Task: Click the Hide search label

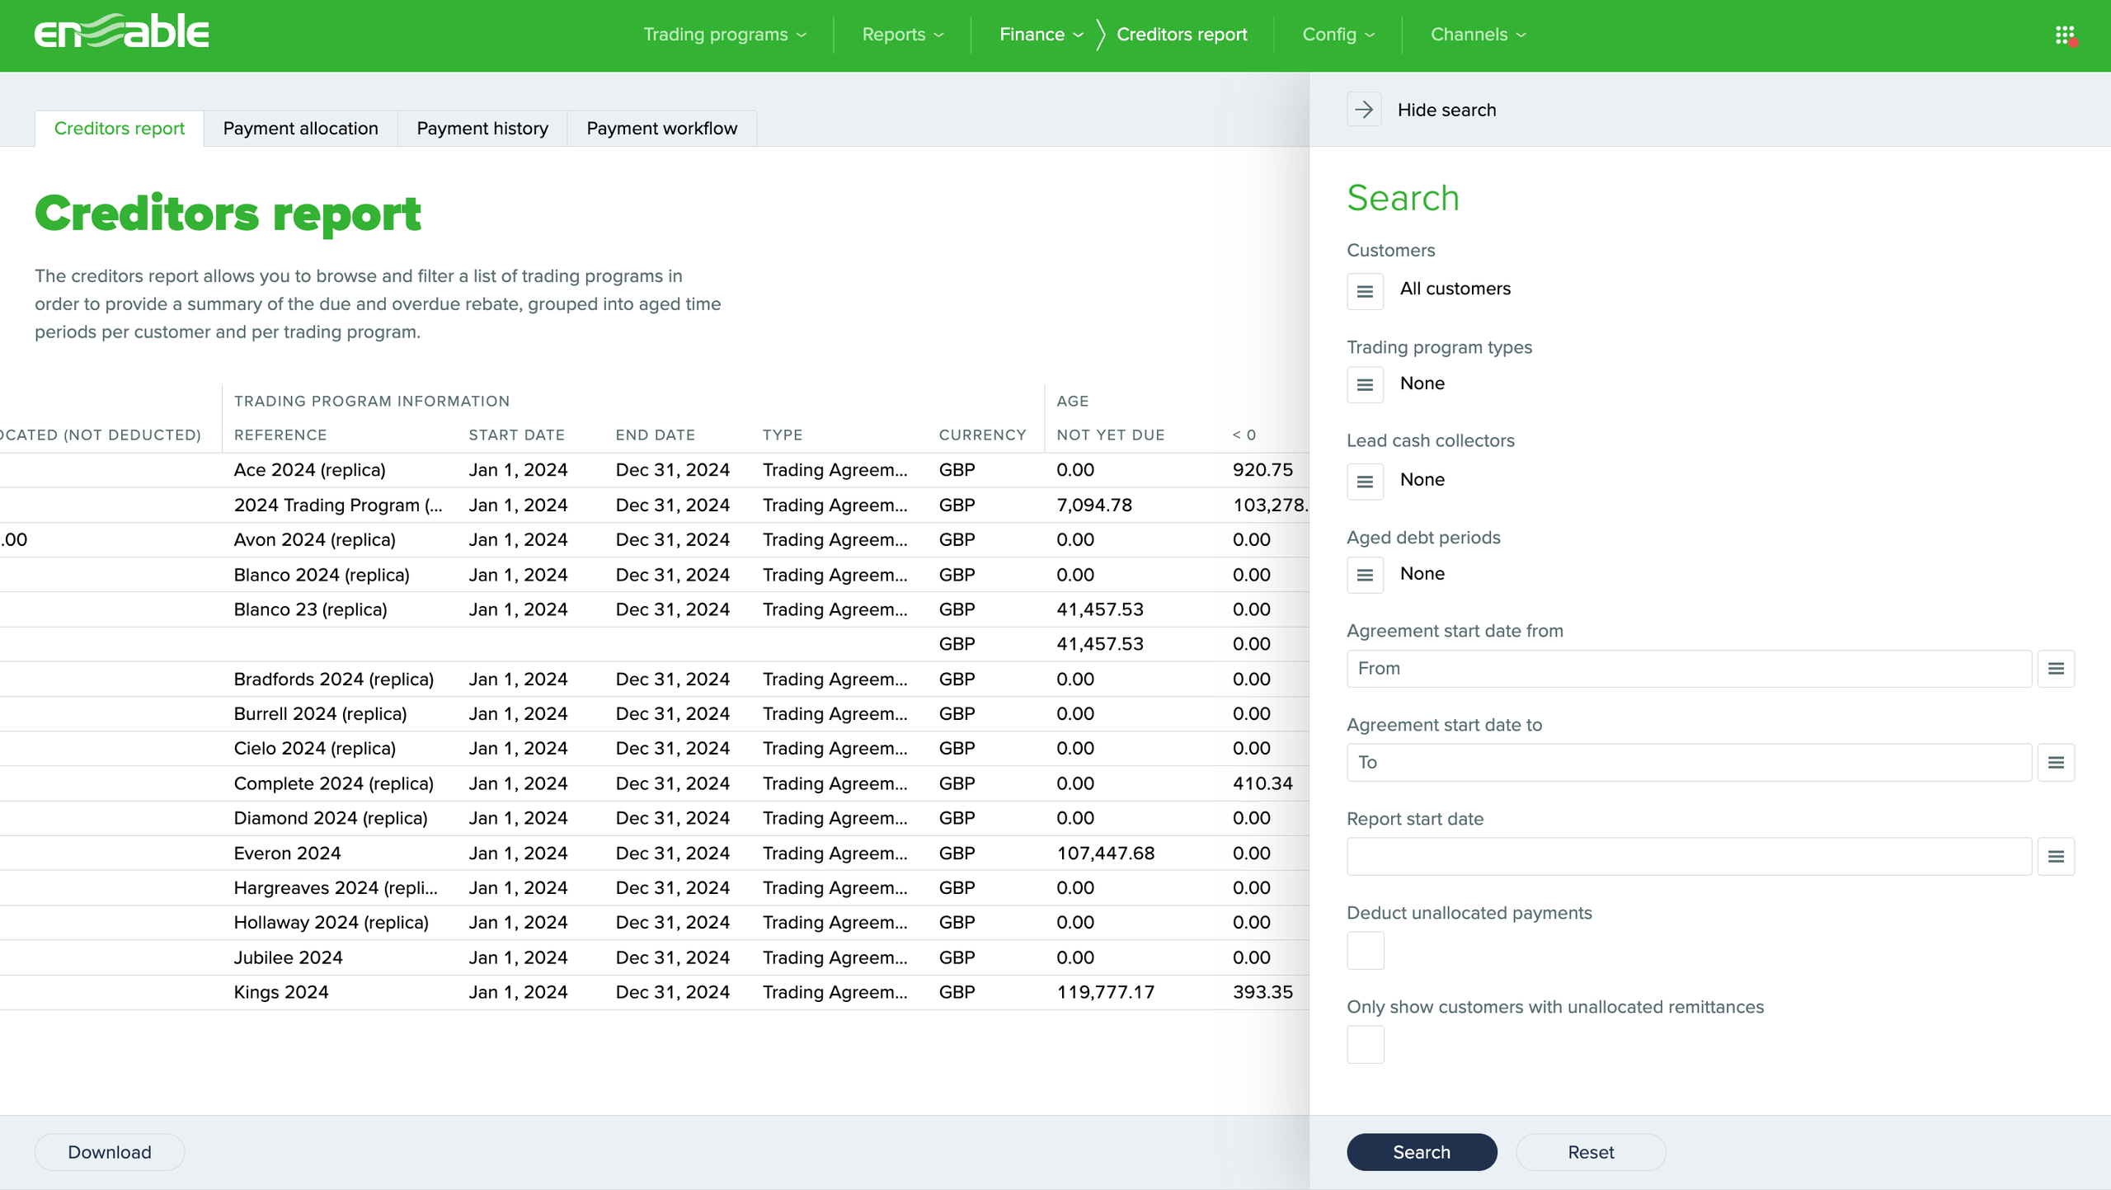Action: (x=1446, y=110)
